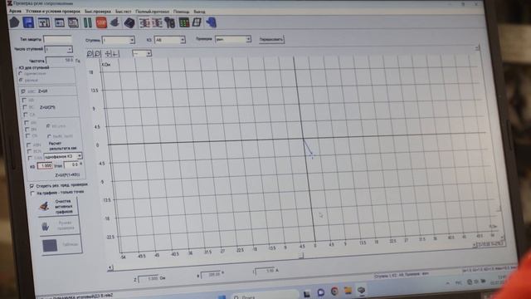This screenshot has width=531, height=299.
Task: Click the fifth toolbar stacked-windows icon
Action: point(73,22)
